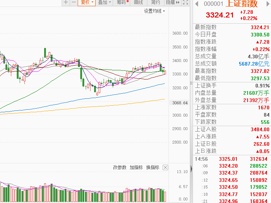Image resolution: width=271 pixels, height=203 pixels.
Task: Select the 3068.64 price marker on axis
Action: (179, 103)
